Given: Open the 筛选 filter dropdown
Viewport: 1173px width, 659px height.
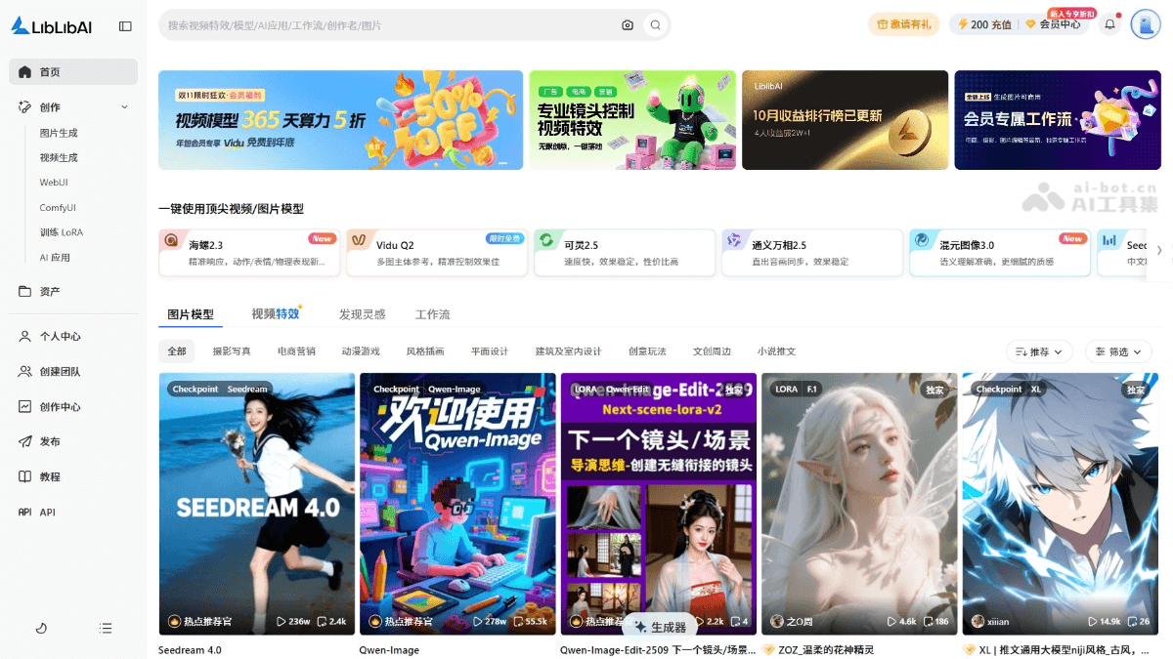Looking at the screenshot, I should (x=1118, y=350).
